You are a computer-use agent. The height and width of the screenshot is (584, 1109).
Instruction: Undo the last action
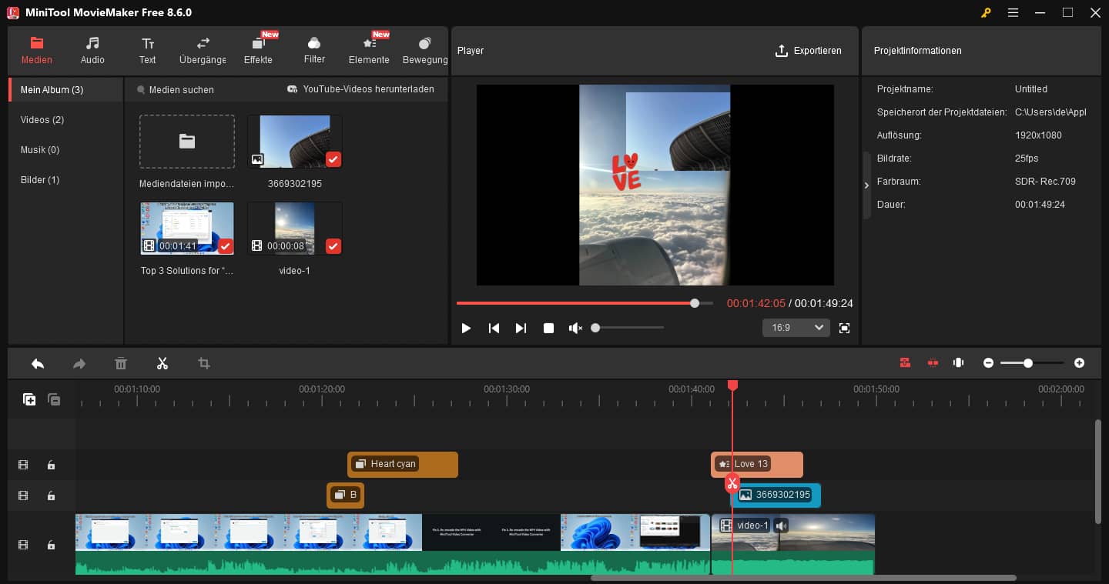[x=37, y=362]
